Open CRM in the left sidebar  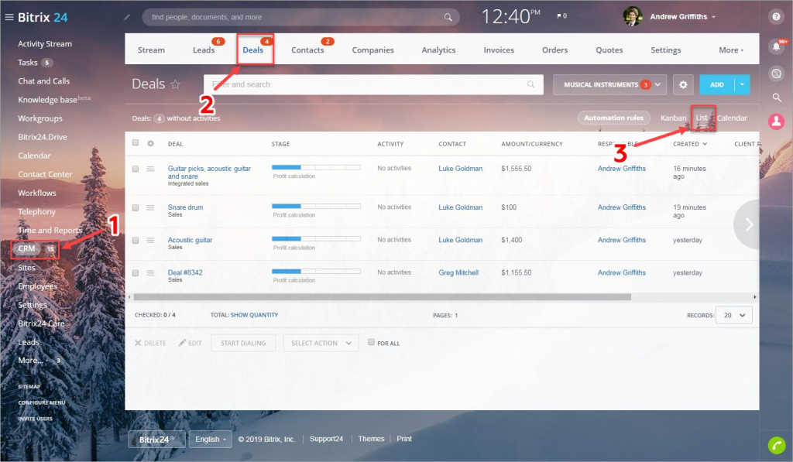(x=26, y=248)
